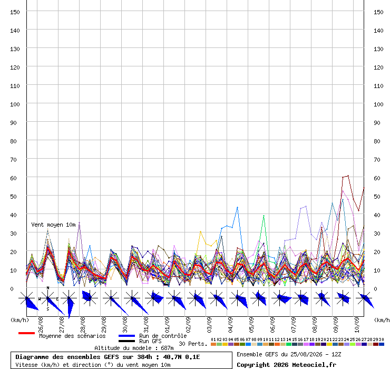Click the black Run GFS legend line
The image size is (390, 369).
pyautogui.click(x=127, y=341)
